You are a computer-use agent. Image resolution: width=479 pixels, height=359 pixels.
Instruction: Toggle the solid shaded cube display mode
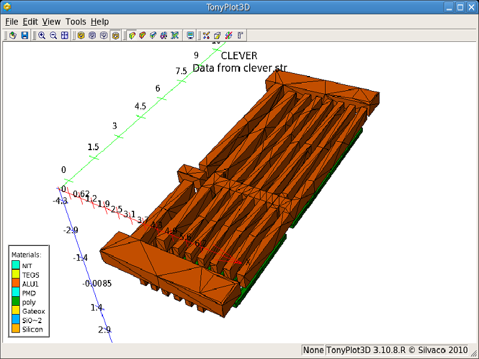coord(132,35)
